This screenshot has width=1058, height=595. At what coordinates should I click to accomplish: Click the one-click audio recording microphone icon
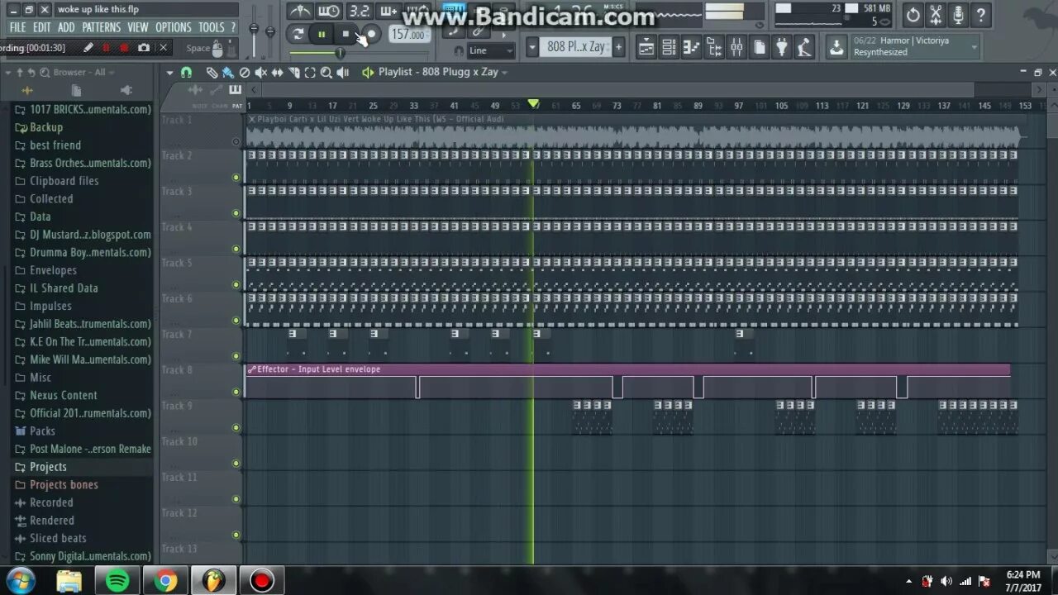[958, 14]
